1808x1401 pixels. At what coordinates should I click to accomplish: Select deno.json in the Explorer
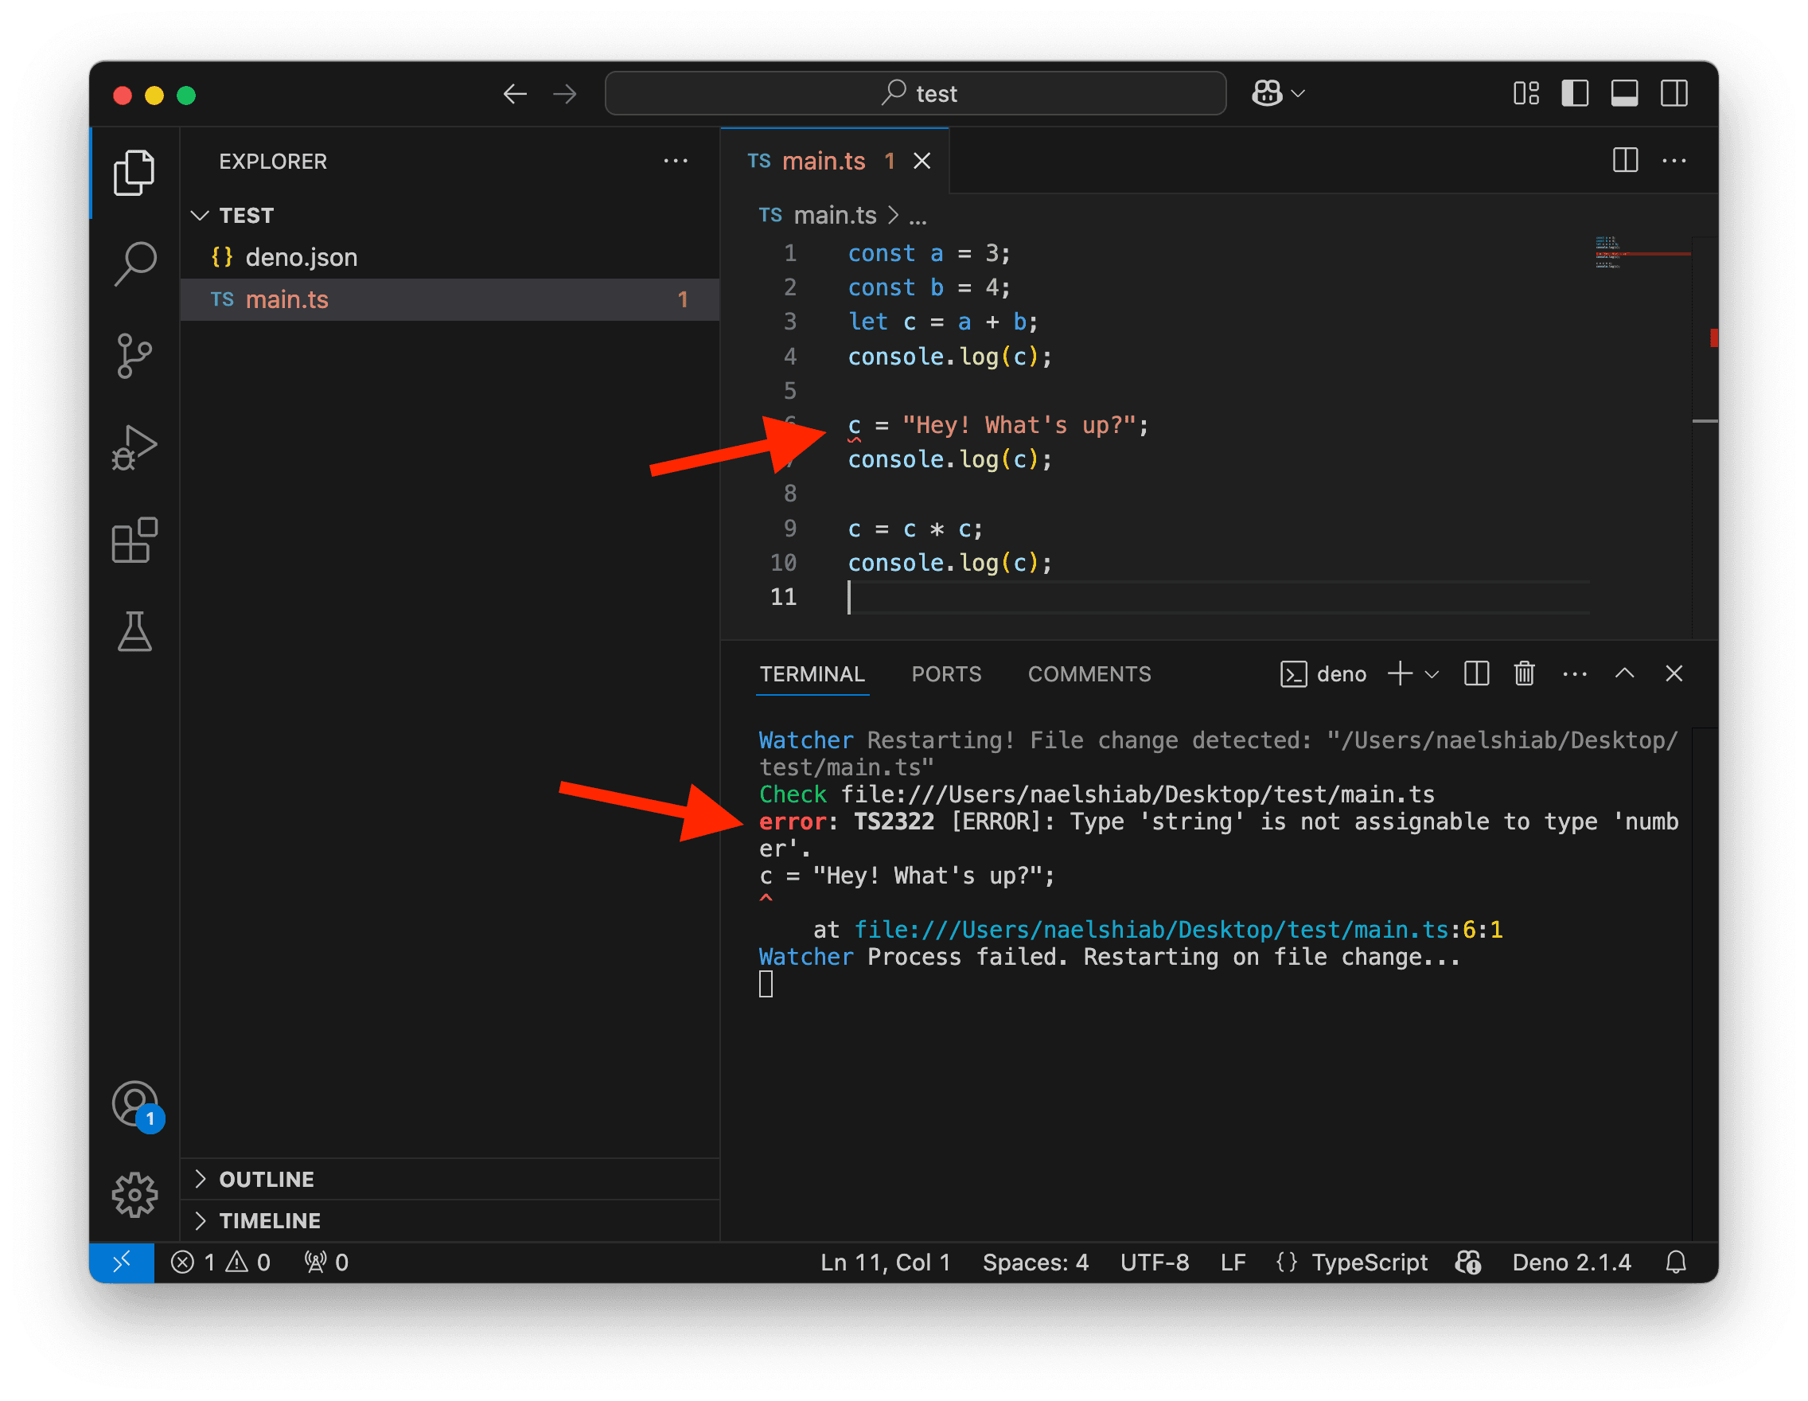tap(301, 256)
